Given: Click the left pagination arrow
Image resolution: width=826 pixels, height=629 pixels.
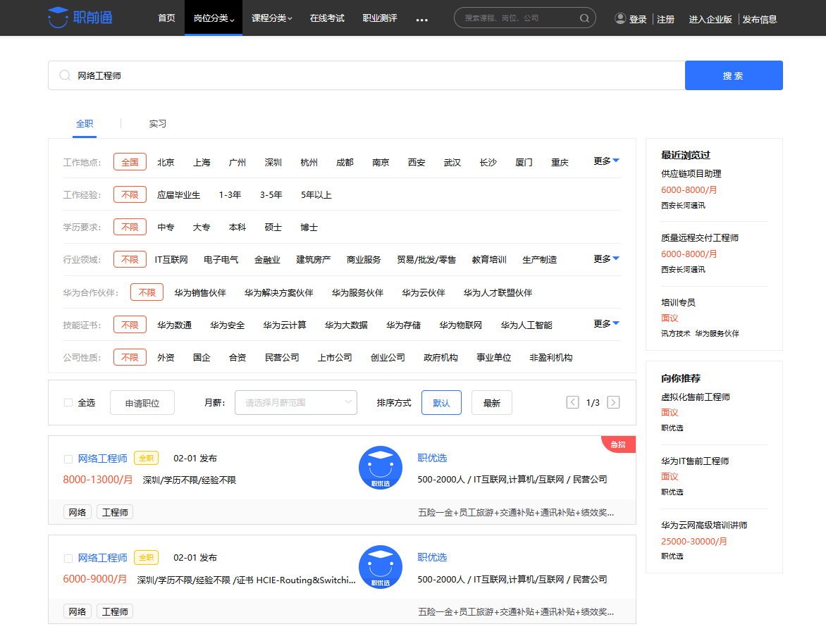Looking at the screenshot, I should [x=572, y=402].
